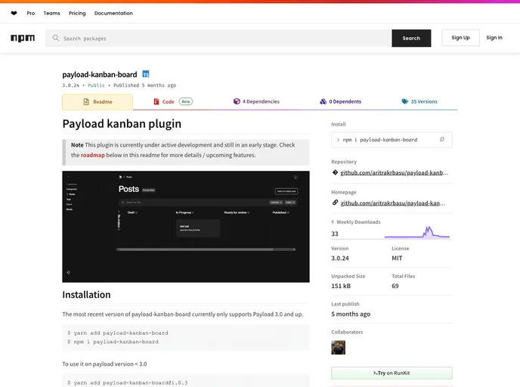Click the MIT license value

(x=397, y=258)
